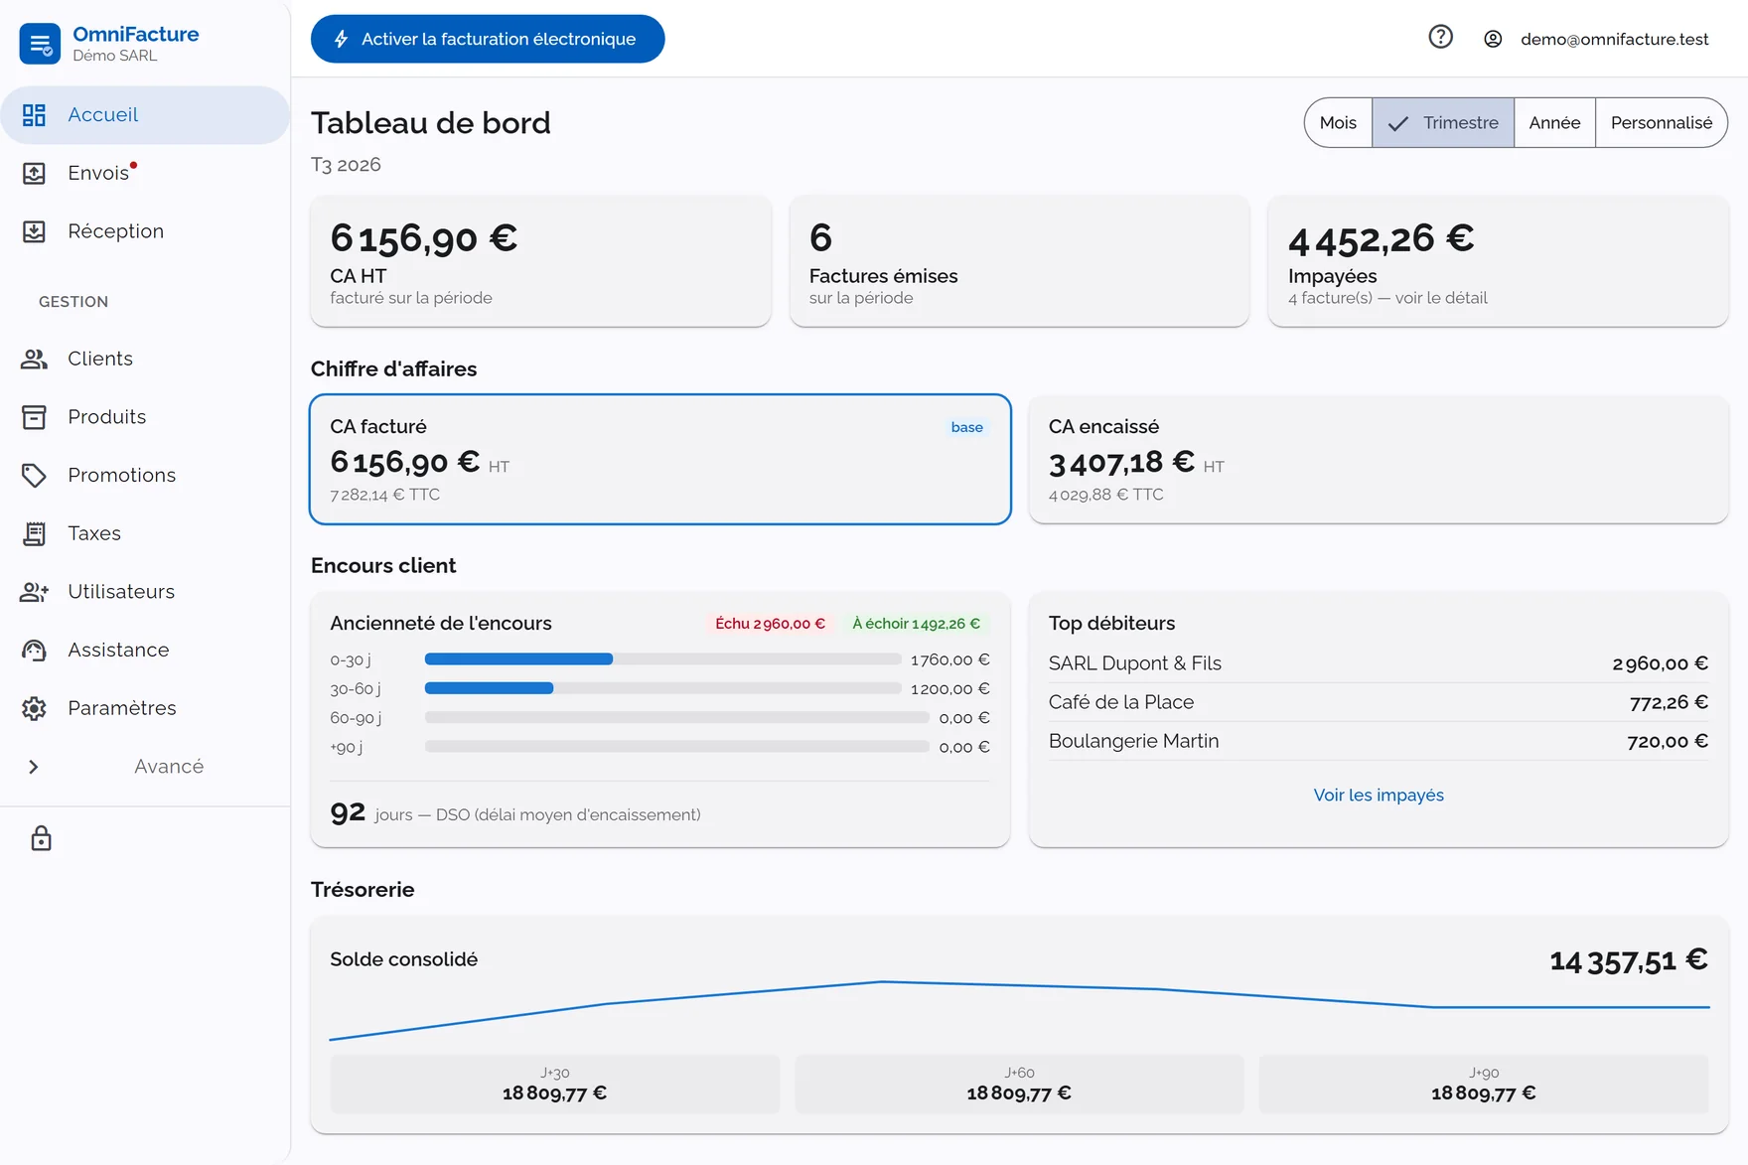Click the lightning bolt icon

click(341, 39)
